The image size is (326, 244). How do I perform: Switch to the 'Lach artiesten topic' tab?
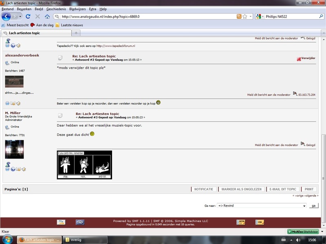click(x=37, y=33)
